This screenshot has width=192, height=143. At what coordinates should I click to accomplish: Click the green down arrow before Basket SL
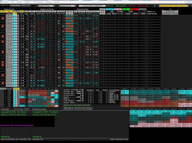(x=58, y=6)
